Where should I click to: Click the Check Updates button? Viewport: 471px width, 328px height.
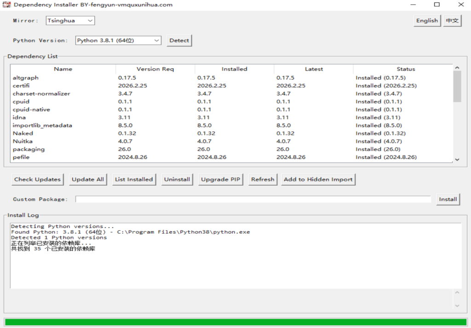pos(37,180)
